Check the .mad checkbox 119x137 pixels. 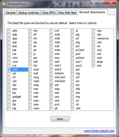click(30, 69)
